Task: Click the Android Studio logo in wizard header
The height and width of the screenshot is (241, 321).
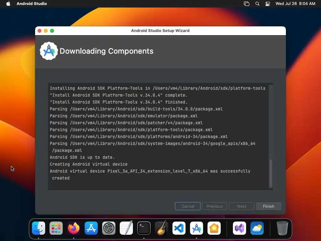Action: [x=49, y=51]
